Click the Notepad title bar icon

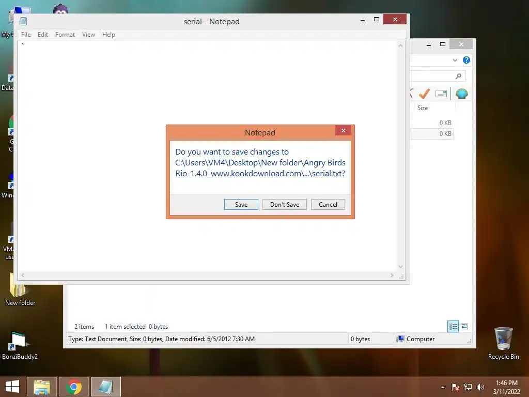pos(23,21)
